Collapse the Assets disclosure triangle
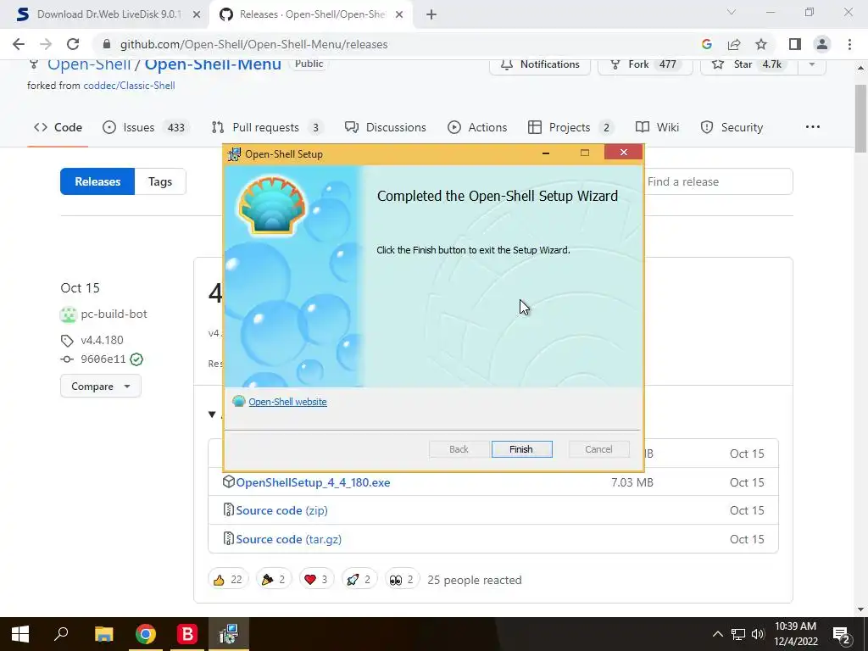Image resolution: width=868 pixels, height=651 pixels. pos(212,415)
